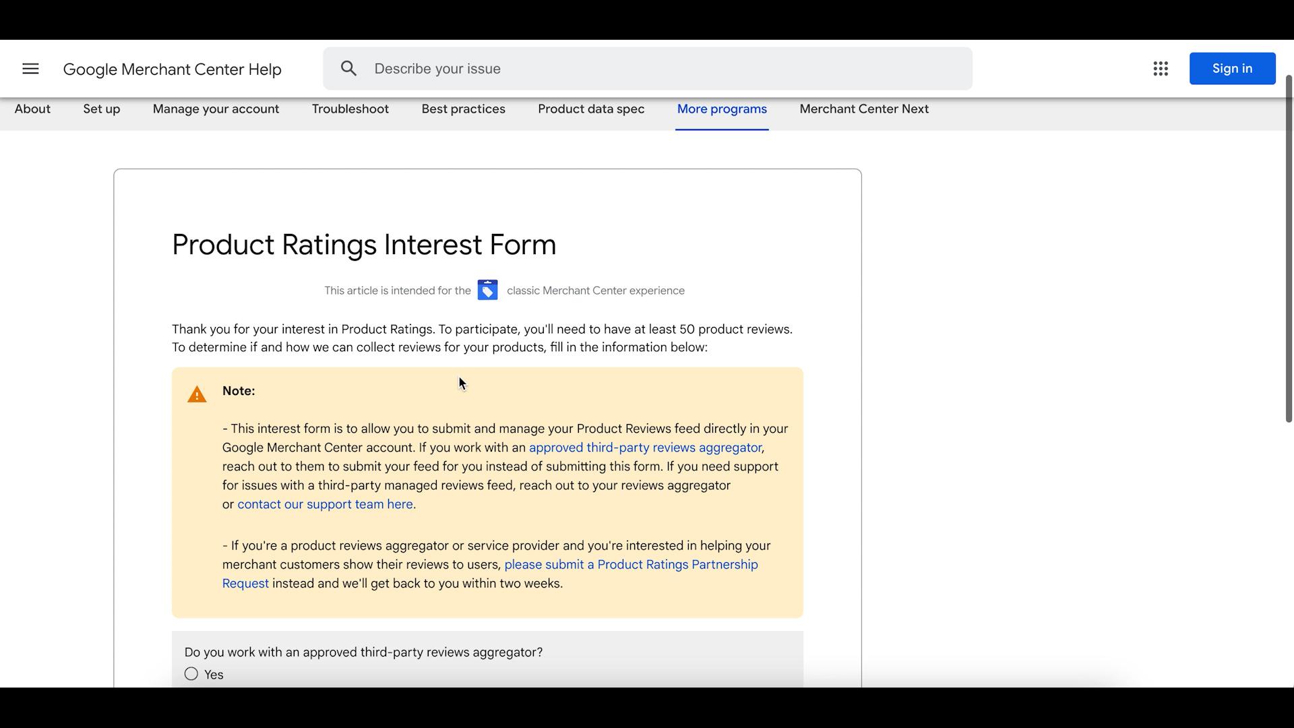Viewport: 1294px width, 728px height.
Task: Click contact our support team here link
Action: (x=325, y=504)
